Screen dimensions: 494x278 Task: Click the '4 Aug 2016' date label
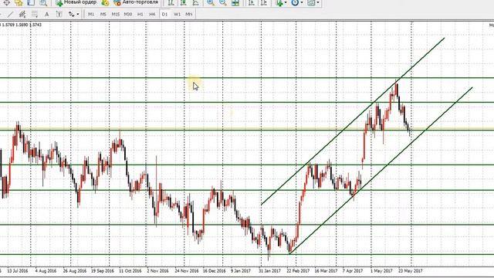click(x=46, y=271)
